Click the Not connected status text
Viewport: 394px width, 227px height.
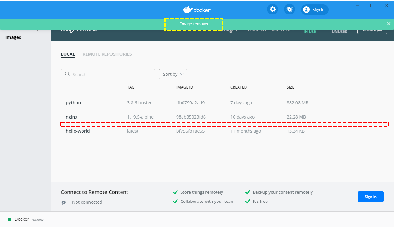click(87, 202)
